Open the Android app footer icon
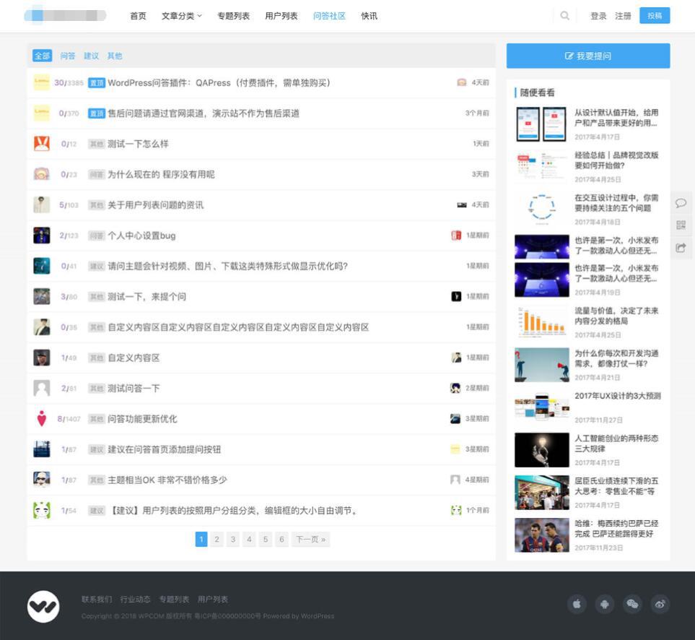This screenshot has height=640, width=695. pos(605,604)
